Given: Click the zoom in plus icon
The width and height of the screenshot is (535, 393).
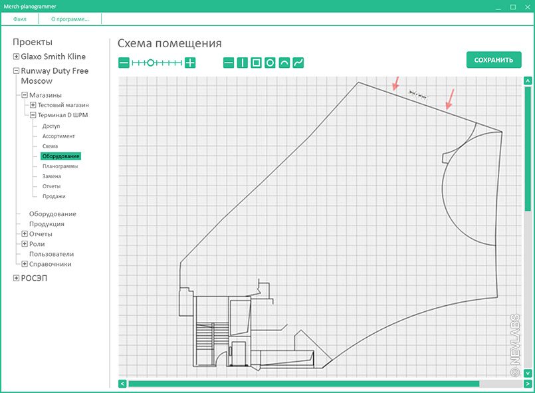Looking at the screenshot, I should [x=190, y=63].
